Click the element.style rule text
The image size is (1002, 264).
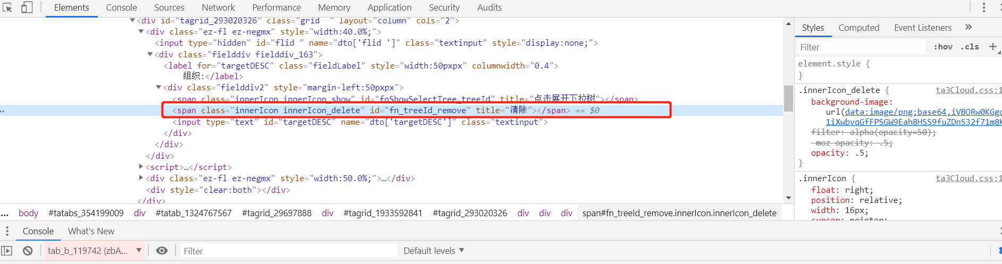point(834,64)
